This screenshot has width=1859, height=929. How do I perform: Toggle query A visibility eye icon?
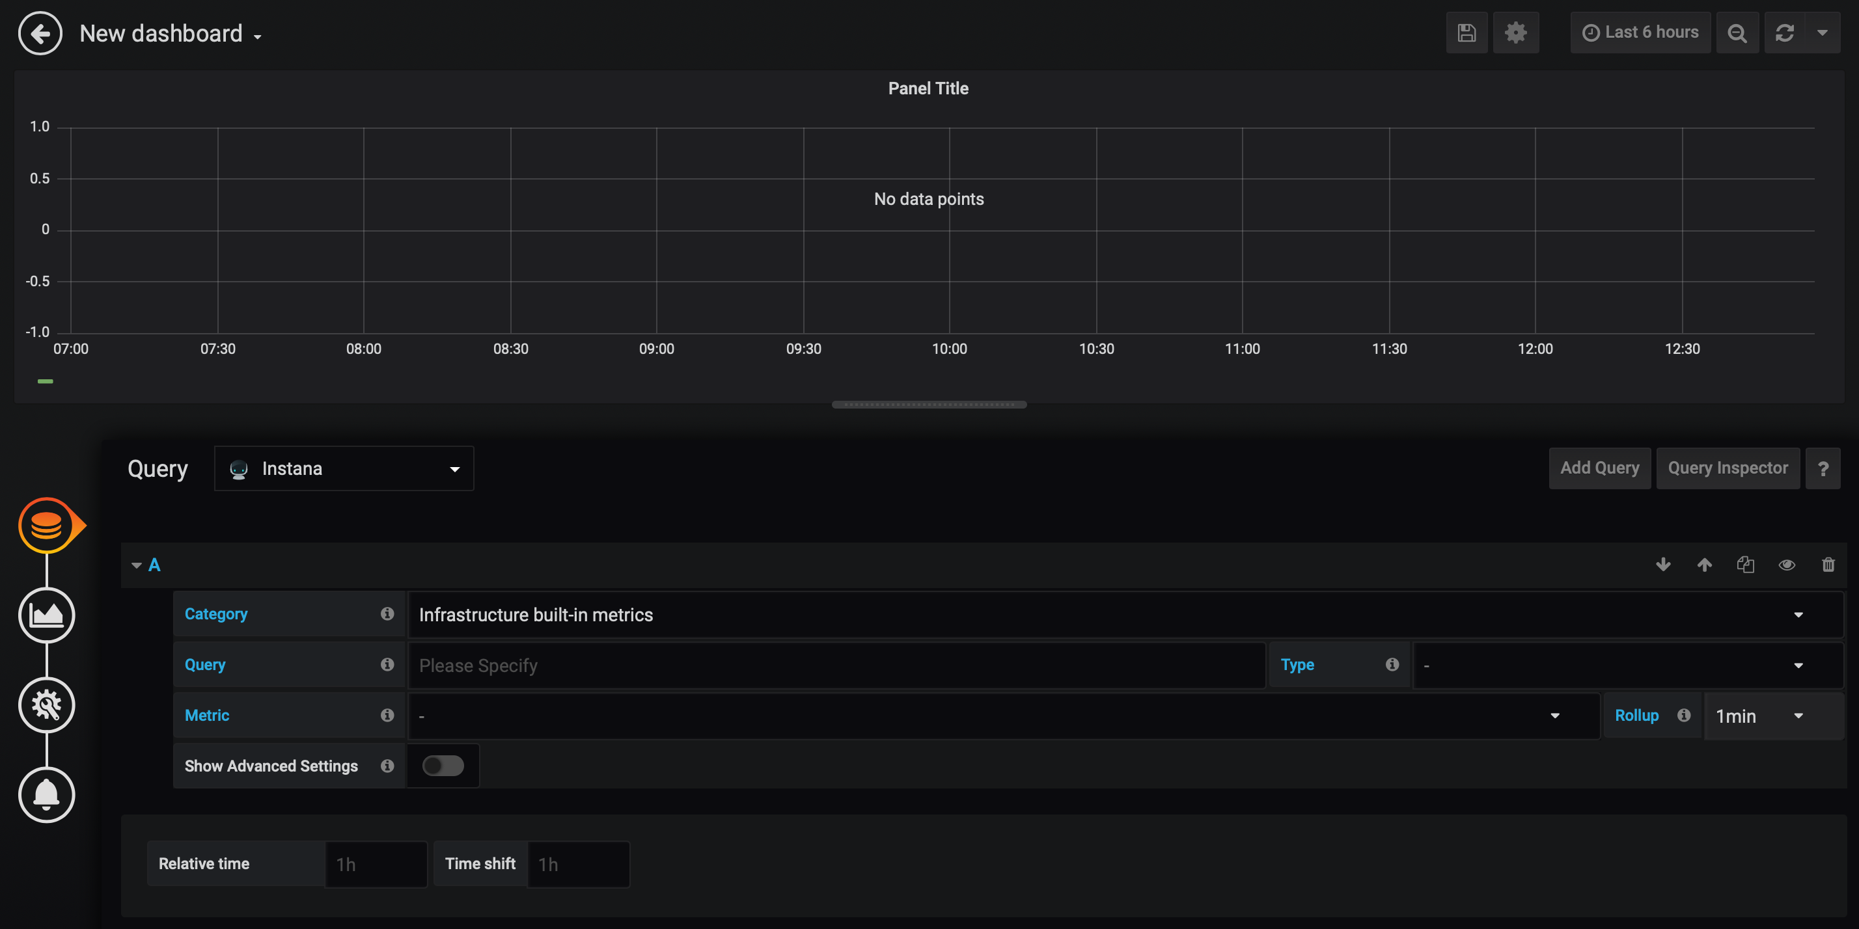click(1787, 565)
